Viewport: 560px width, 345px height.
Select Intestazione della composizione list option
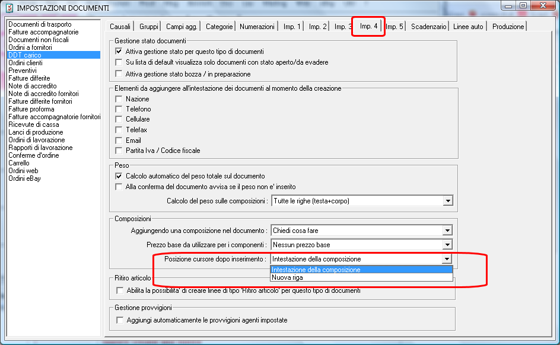click(361, 270)
